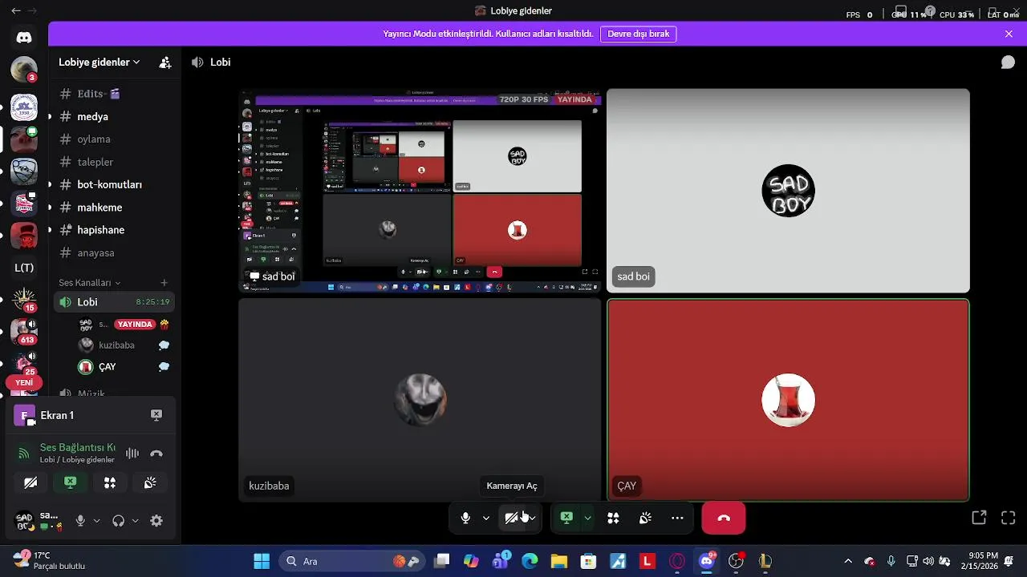Click Windows taskbar search box Ara
The height and width of the screenshot is (577, 1027).
tap(353, 561)
